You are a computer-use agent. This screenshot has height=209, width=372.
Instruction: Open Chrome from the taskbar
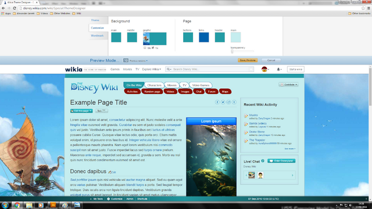pyautogui.click(x=17, y=205)
